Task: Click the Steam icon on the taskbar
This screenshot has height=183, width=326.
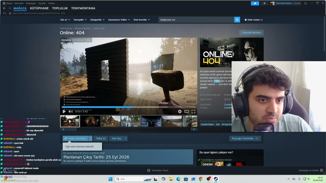Action: point(216,179)
